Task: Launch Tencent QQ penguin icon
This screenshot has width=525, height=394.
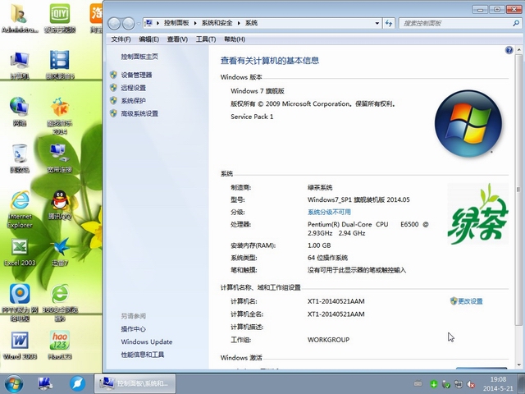Action: pyautogui.click(x=60, y=205)
